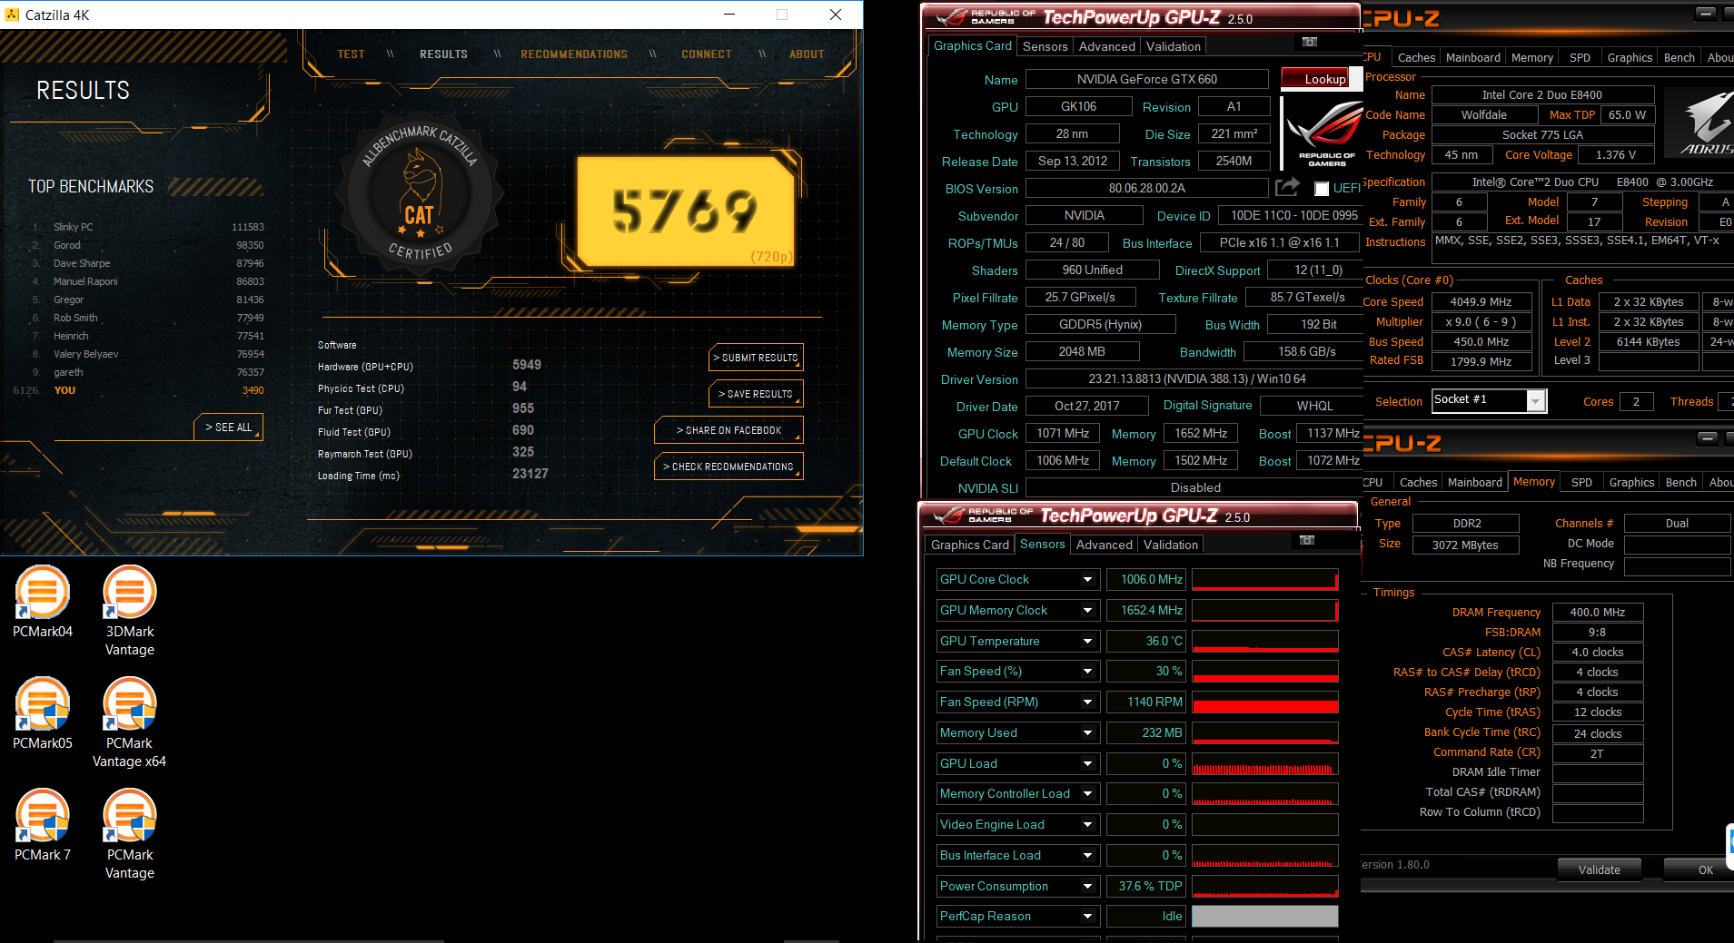The width and height of the screenshot is (1734, 943).
Task: Open Graphics Card tab in lower GPU-Z window
Action: tap(970, 545)
